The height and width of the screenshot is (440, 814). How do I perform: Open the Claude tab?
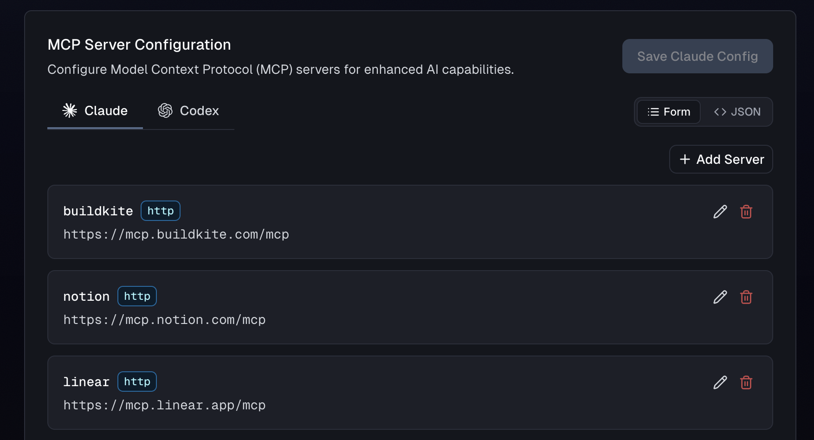point(95,111)
